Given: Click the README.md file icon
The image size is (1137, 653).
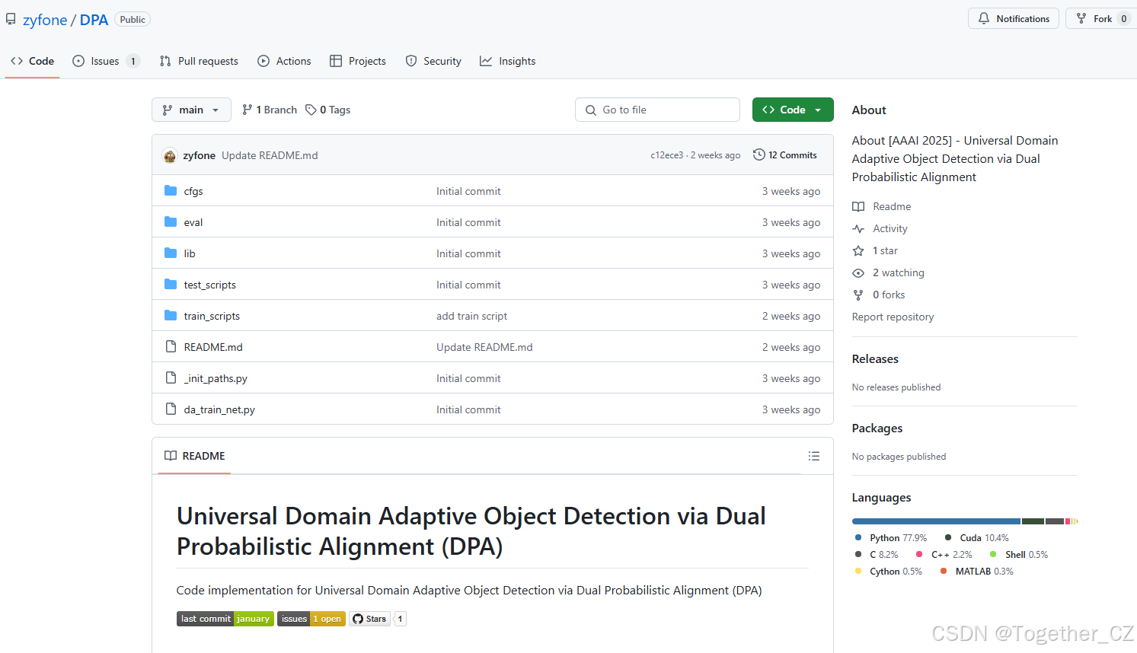Looking at the screenshot, I should click(x=170, y=346).
